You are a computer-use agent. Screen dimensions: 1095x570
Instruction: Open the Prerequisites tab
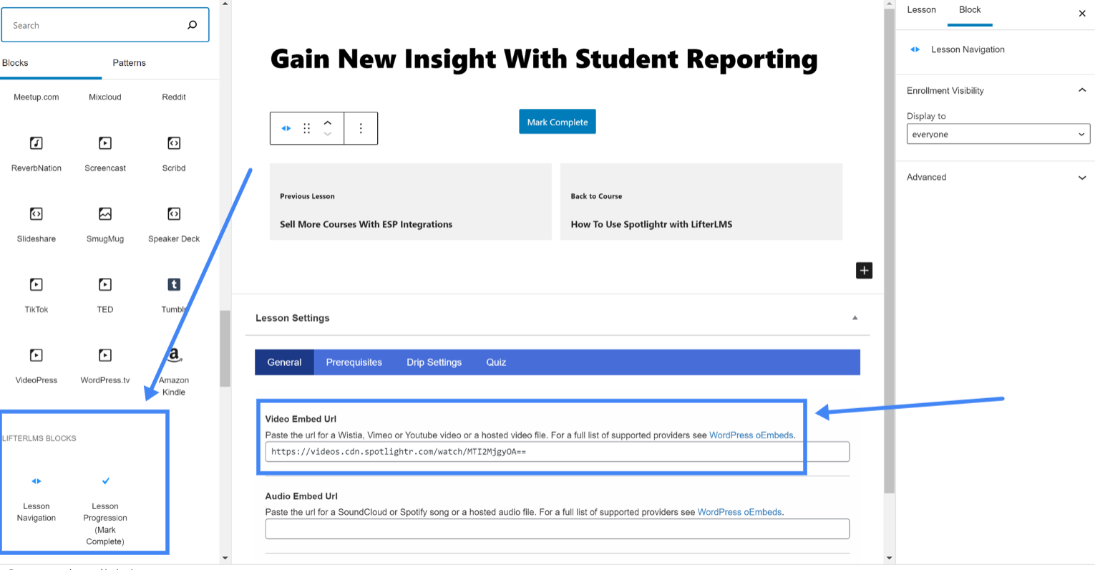[354, 362]
